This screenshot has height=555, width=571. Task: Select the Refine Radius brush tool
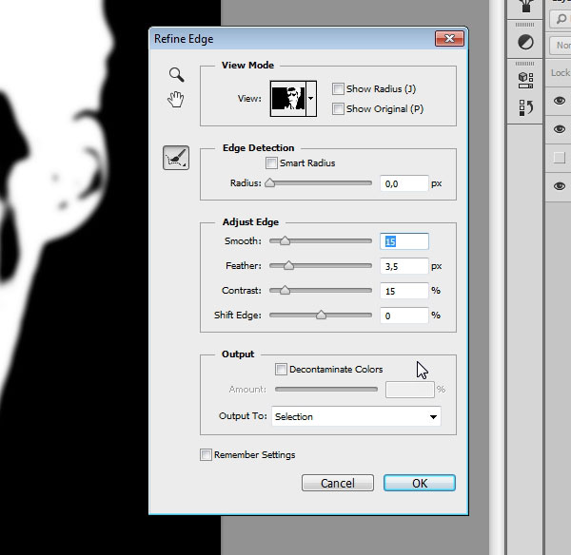176,160
